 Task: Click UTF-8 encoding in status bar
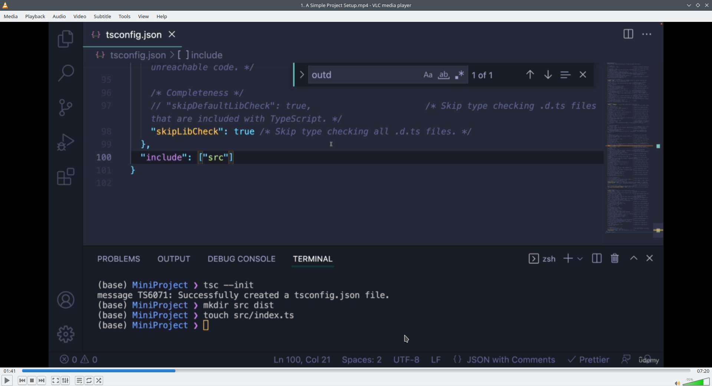(x=406, y=360)
